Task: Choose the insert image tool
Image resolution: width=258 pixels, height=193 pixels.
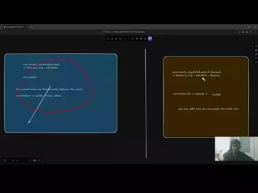Action: [x=141, y=39]
